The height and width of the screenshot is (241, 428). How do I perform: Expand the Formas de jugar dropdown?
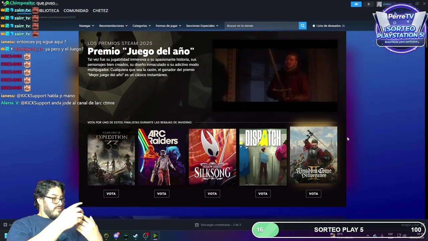[x=168, y=26]
